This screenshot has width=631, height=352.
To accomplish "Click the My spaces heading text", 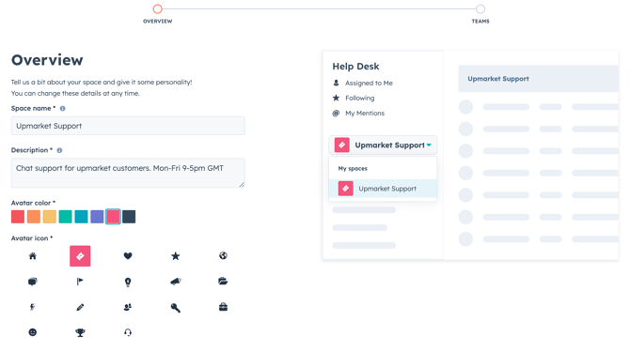I will pyautogui.click(x=353, y=168).
